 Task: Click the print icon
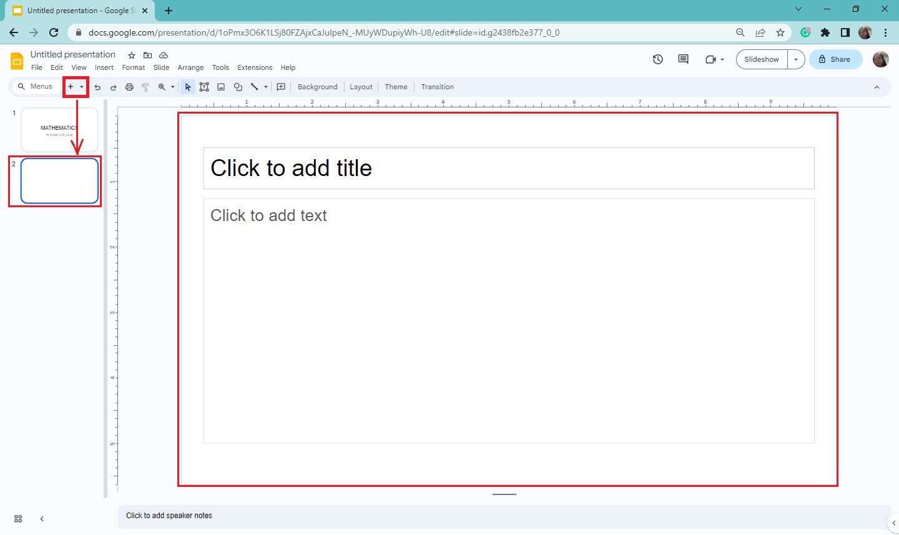[129, 87]
